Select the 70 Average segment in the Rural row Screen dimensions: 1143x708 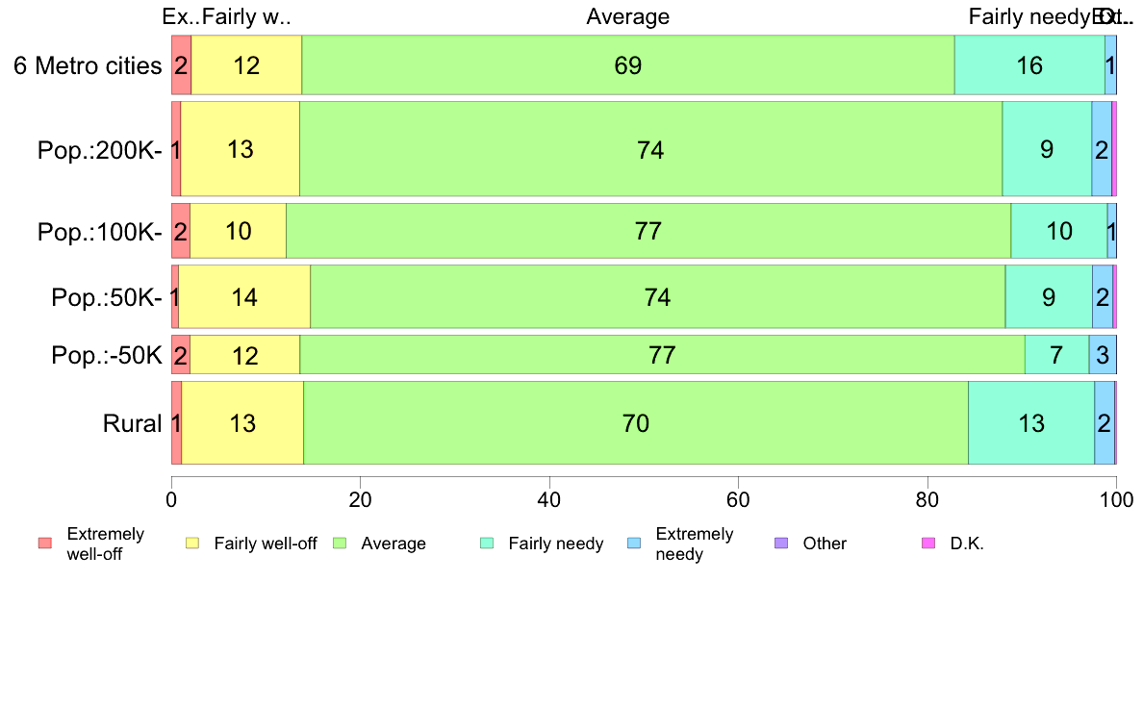(x=636, y=423)
